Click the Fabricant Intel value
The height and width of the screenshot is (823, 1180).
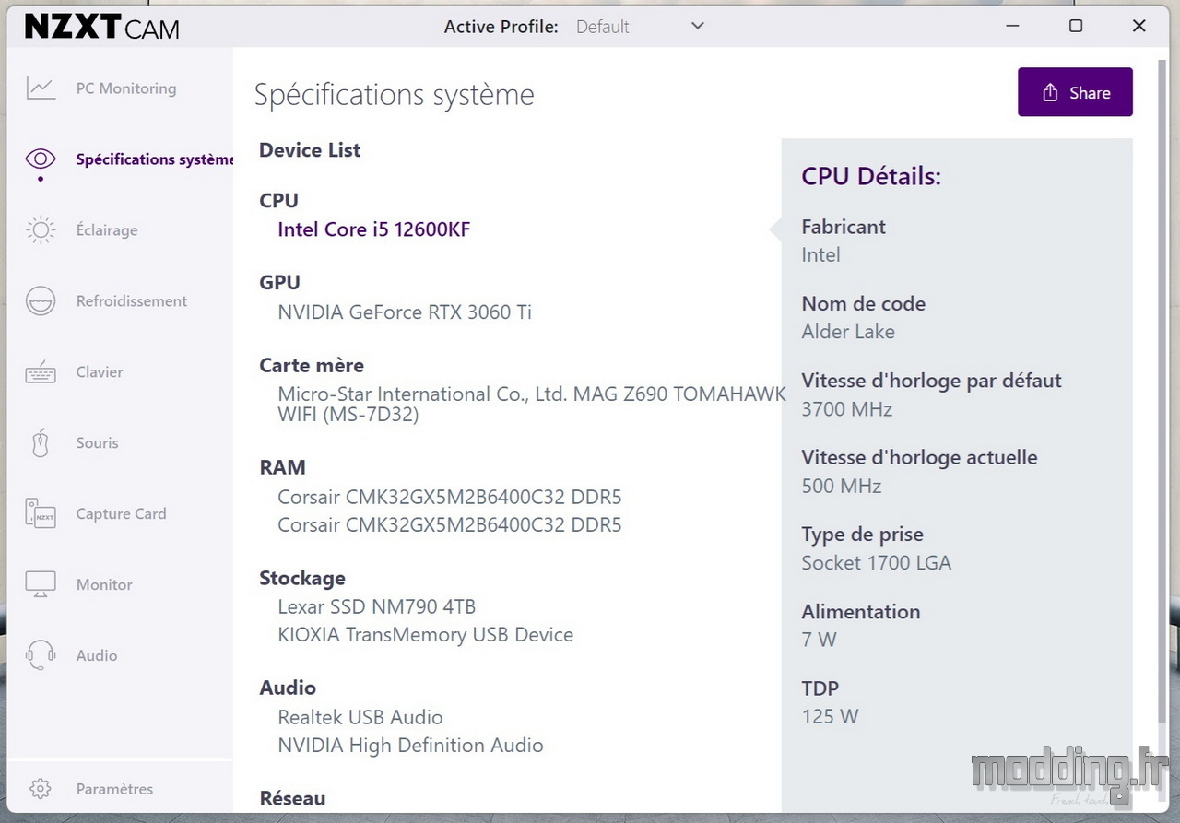[x=820, y=255]
